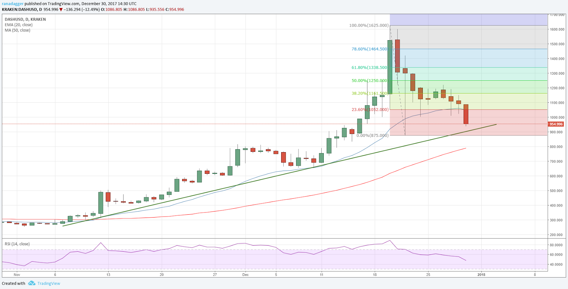Select the 2018 marker on the time axis

tap(481, 274)
